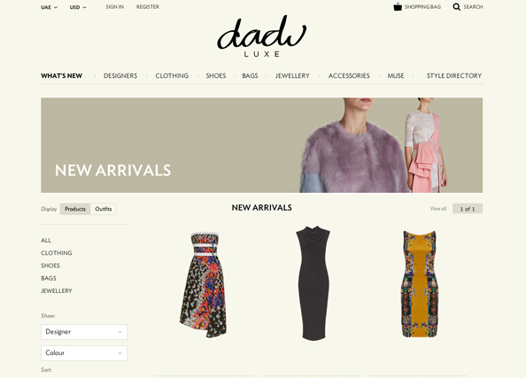The width and height of the screenshot is (526, 378).
Task: Open the Jewellery menu item
Action: coord(292,76)
